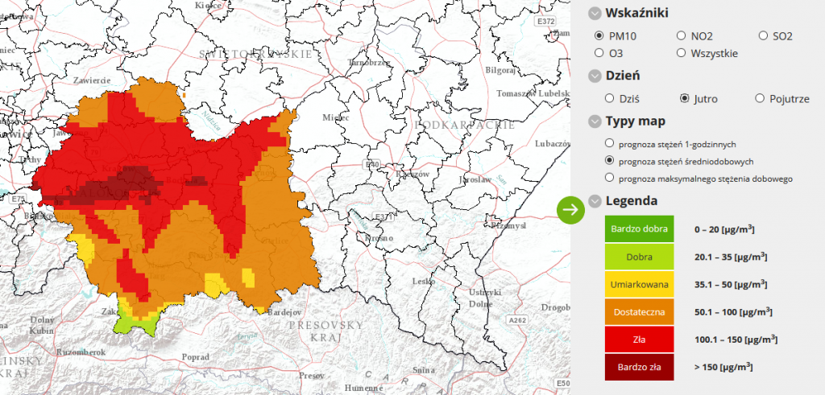
Task: Click the Ruzomberok label on map
Action: pyautogui.click(x=81, y=352)
